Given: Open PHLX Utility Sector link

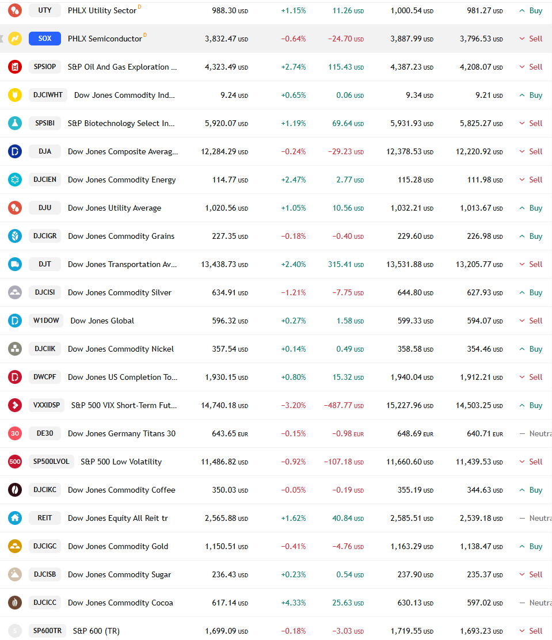Looking at the screenshot, I should point(102,10).
